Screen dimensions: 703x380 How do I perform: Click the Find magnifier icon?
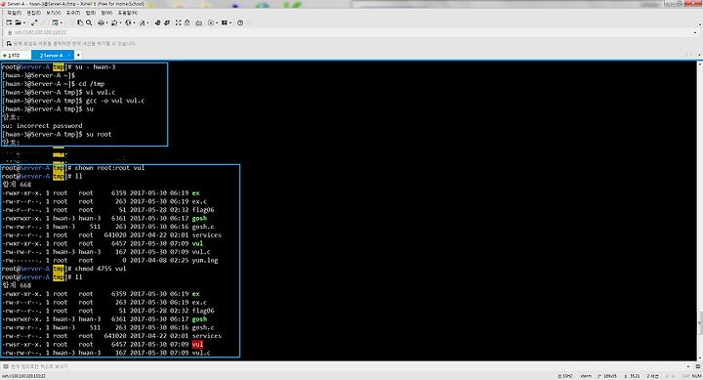pos(89,22)
